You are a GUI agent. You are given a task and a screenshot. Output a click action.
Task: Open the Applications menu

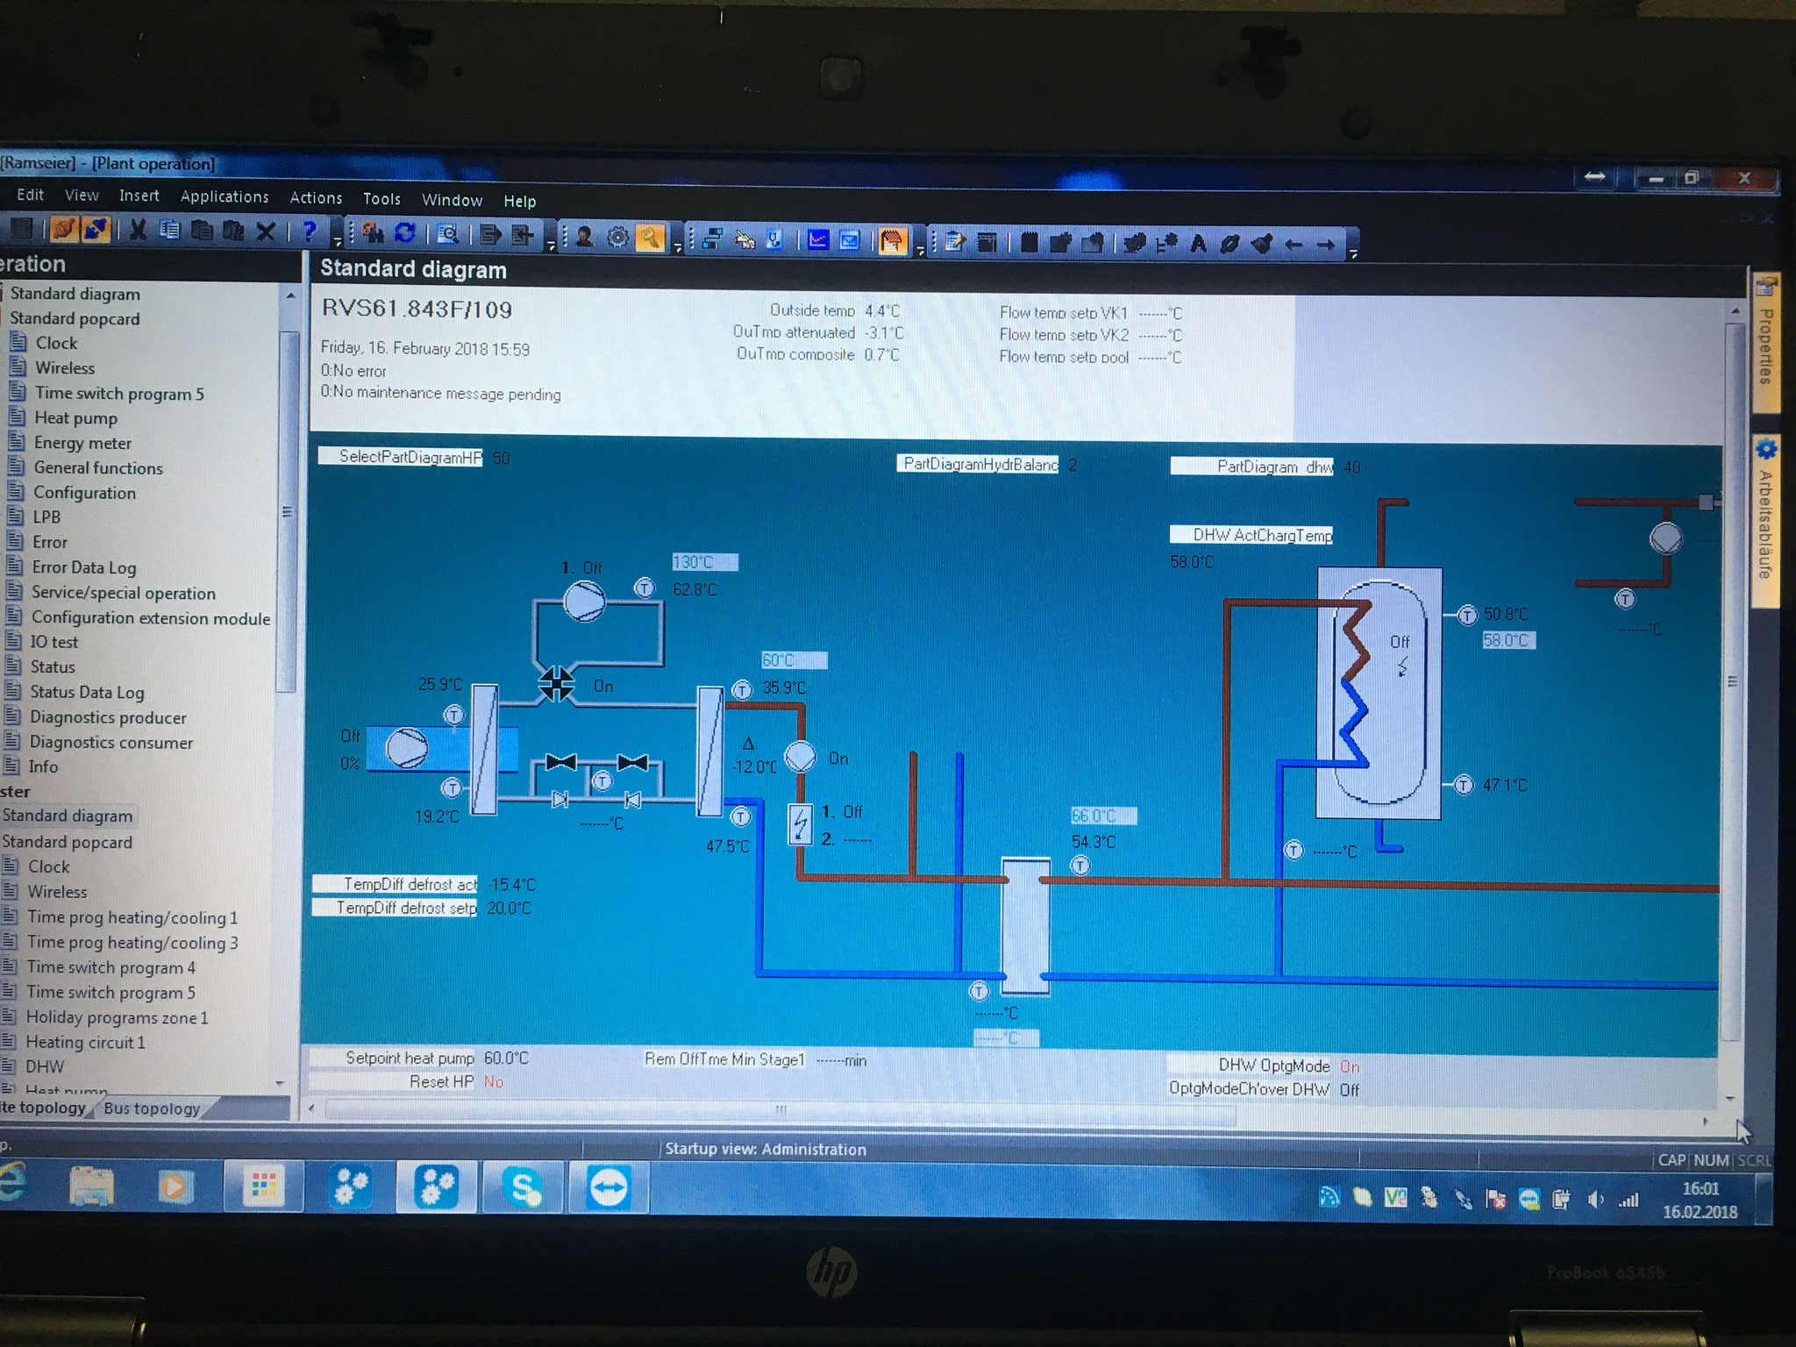pos(224,196)
